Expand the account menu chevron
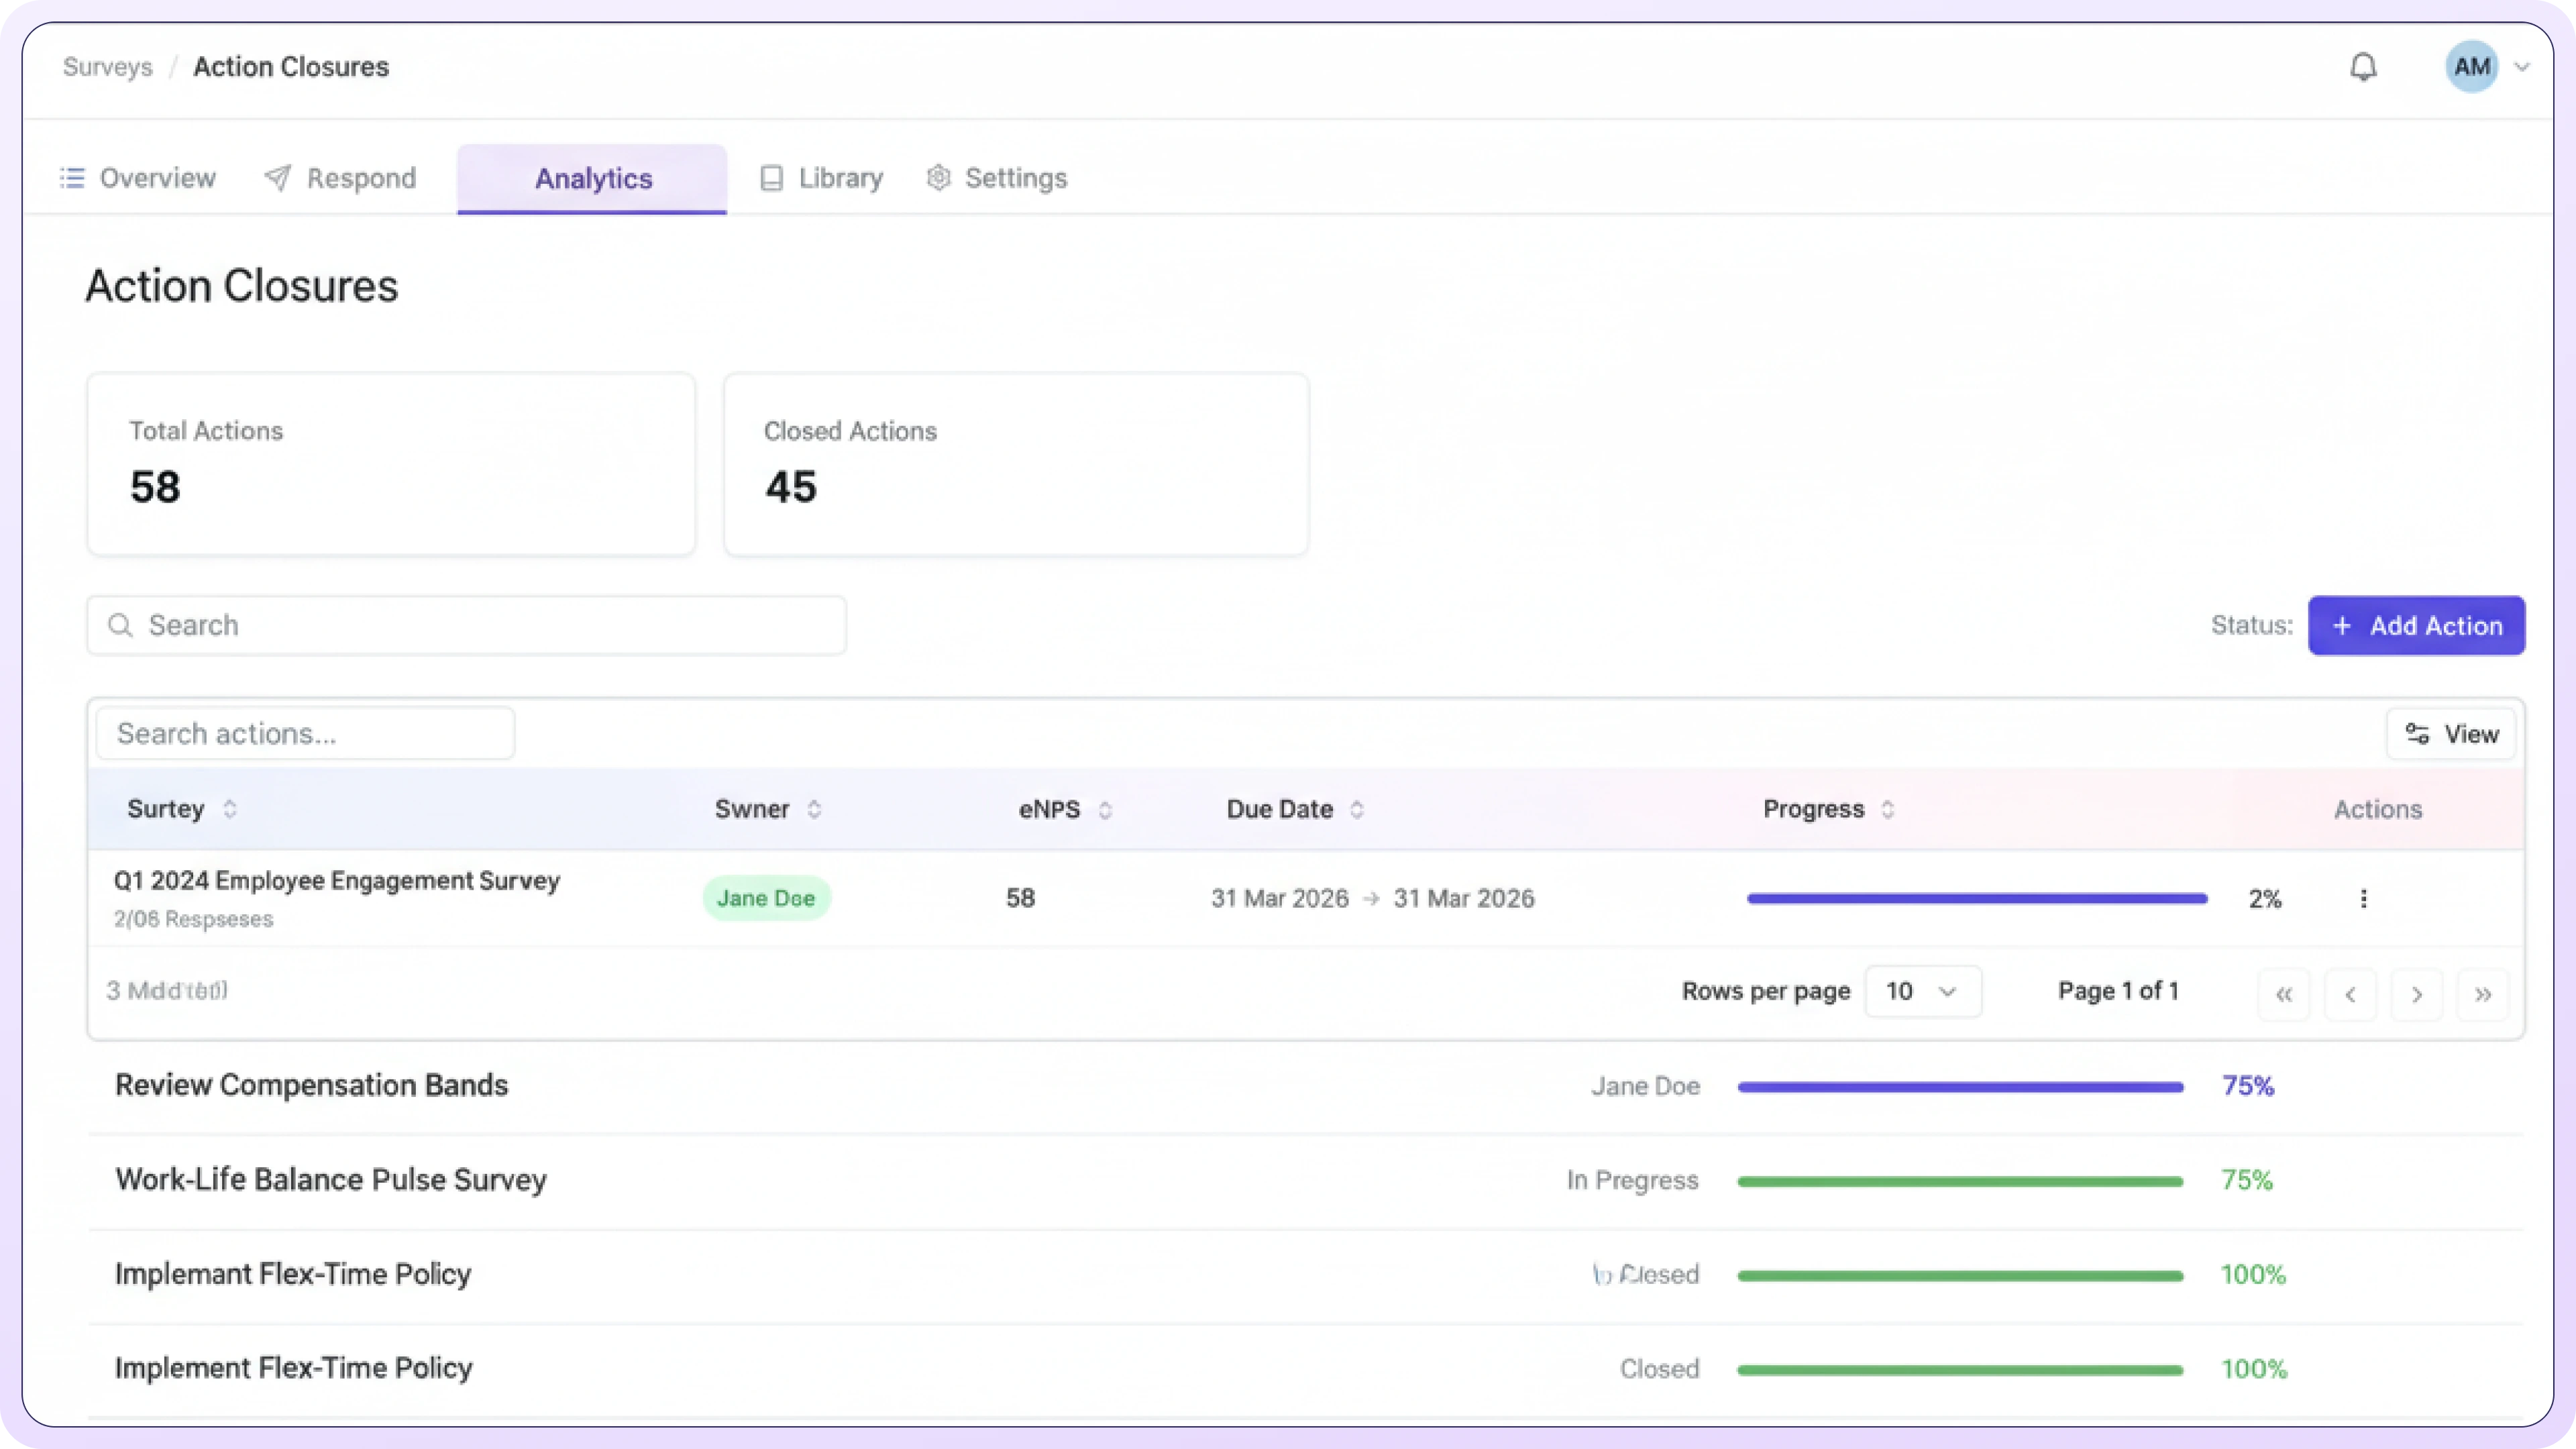Image resolution: width=2576 pixels, height=1449 pixels. pyautogui.click(x=2522, y=67)
